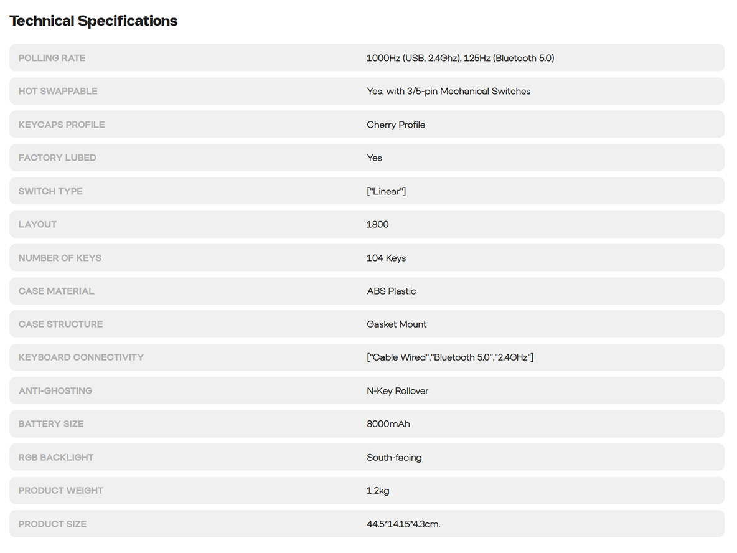Select the KEYCAPS PROFILE label
Image resolution: width=737 pixels, height=553 pixels.
(x=62, y=125)
